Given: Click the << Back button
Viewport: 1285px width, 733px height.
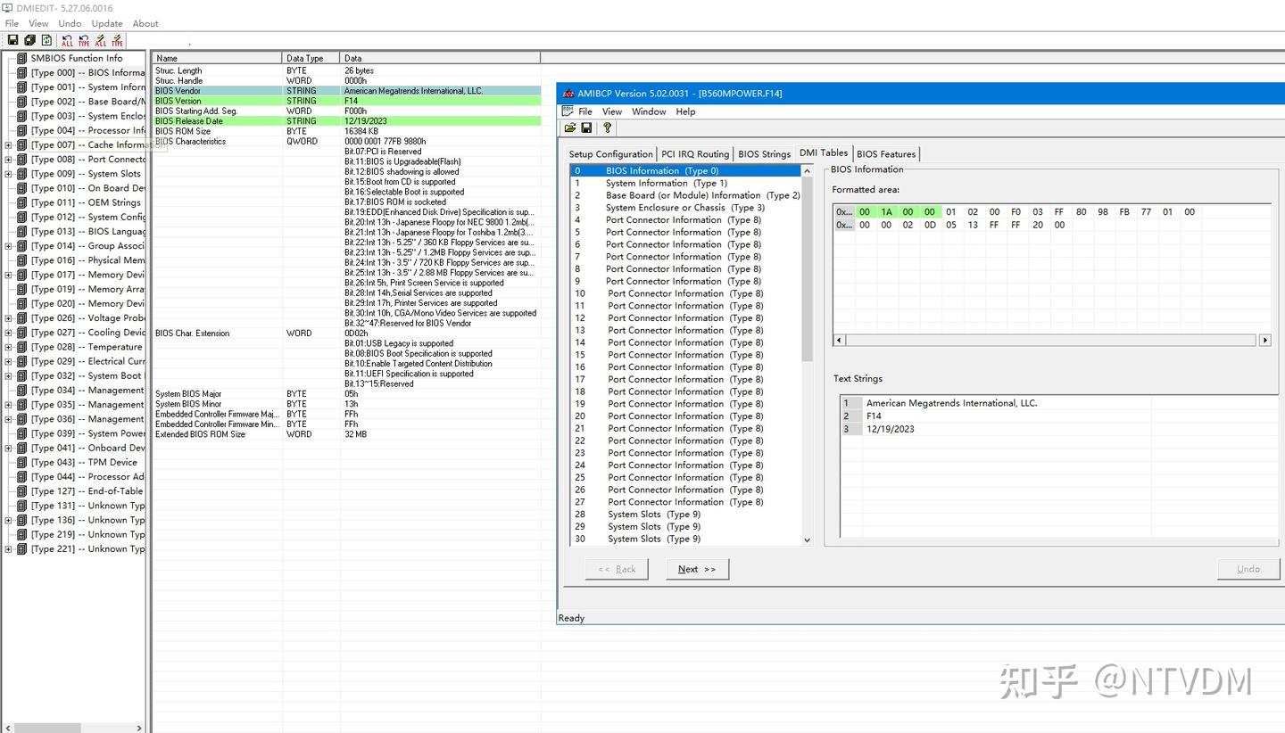Looking at the screenshot, I should 617,569.
